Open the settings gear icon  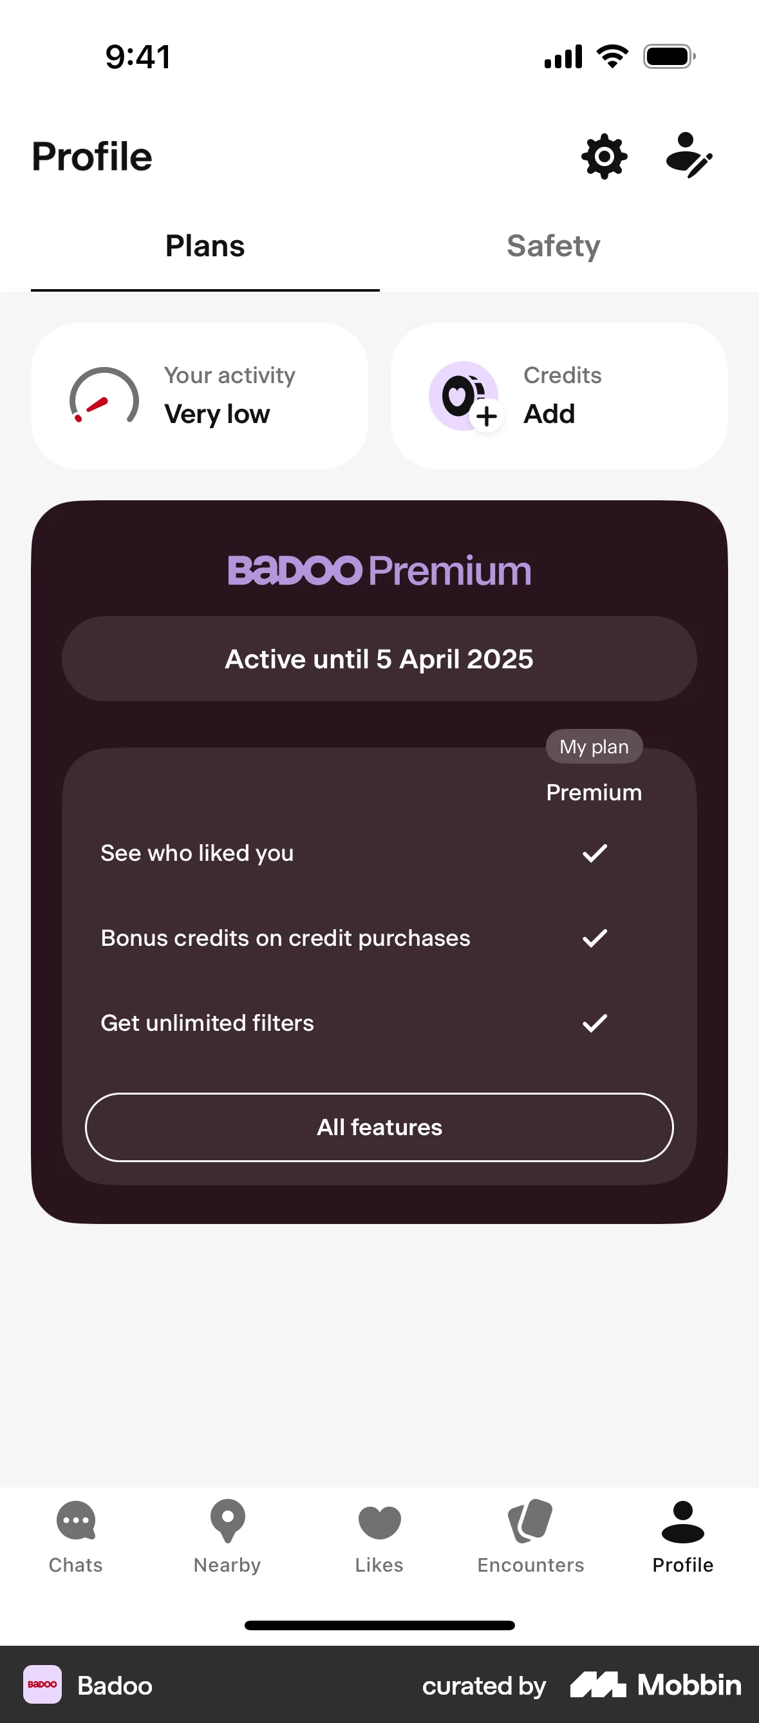click(604, 156)
